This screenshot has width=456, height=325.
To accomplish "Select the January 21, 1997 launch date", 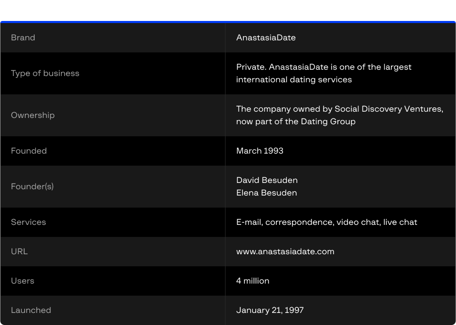I will pos(270,310).
